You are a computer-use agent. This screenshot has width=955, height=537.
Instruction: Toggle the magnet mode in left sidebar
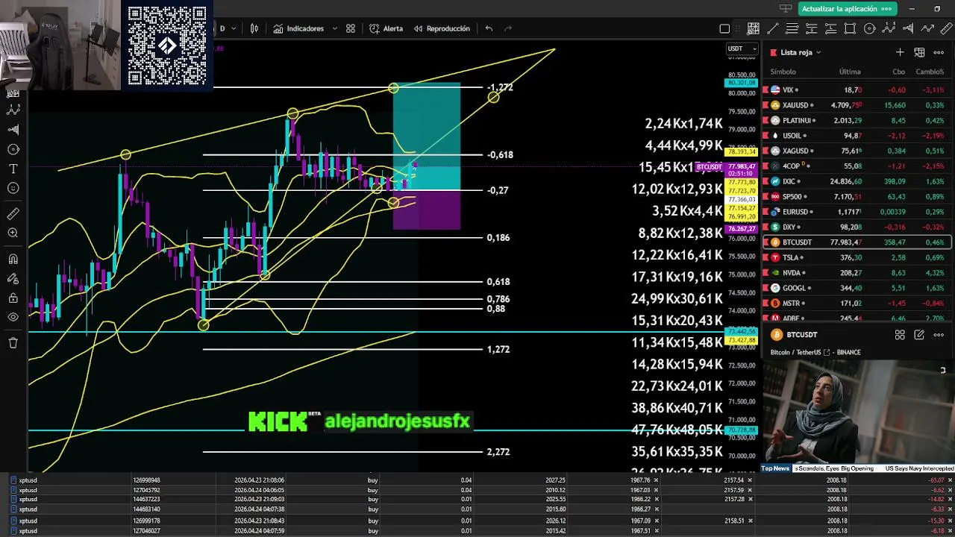pyautogui.click(x=13, y=260)
